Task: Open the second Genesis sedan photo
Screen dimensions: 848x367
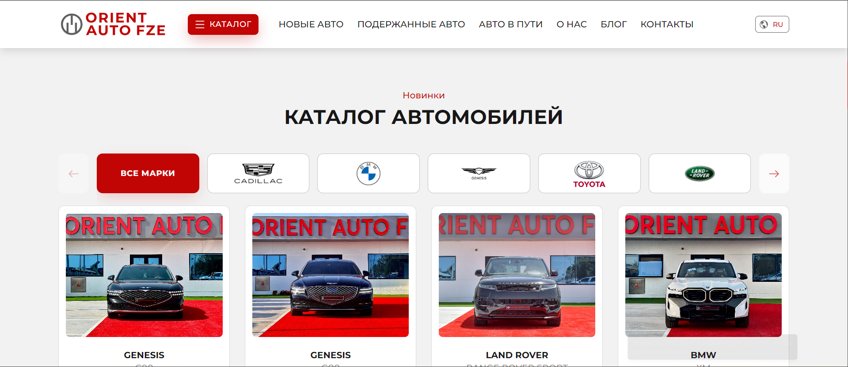Action: [331, 275]
